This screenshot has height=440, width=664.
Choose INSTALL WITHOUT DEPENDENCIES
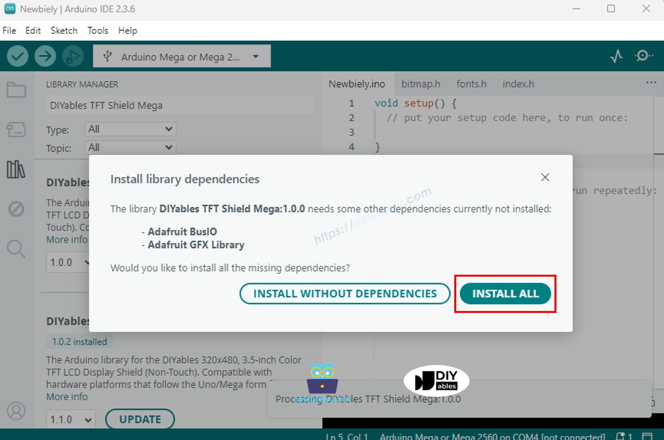(x=345, y=293)
